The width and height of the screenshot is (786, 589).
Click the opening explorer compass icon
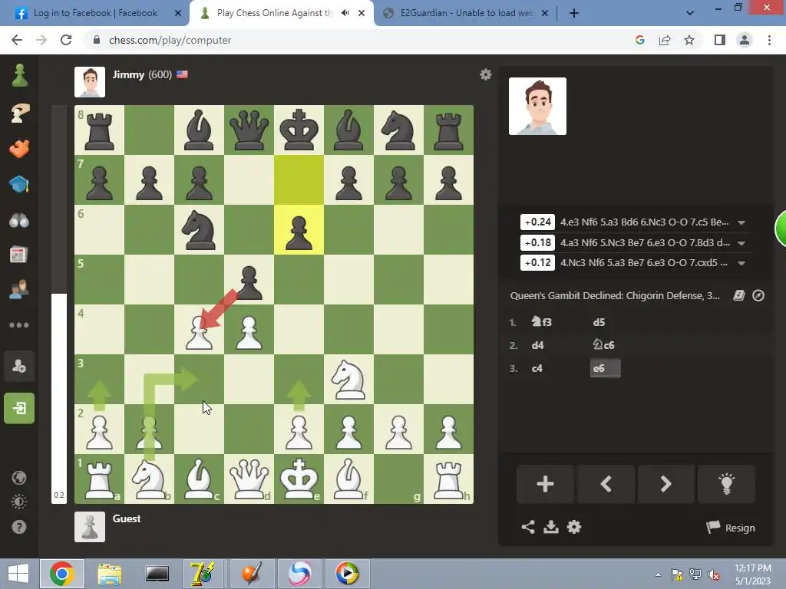758,295
